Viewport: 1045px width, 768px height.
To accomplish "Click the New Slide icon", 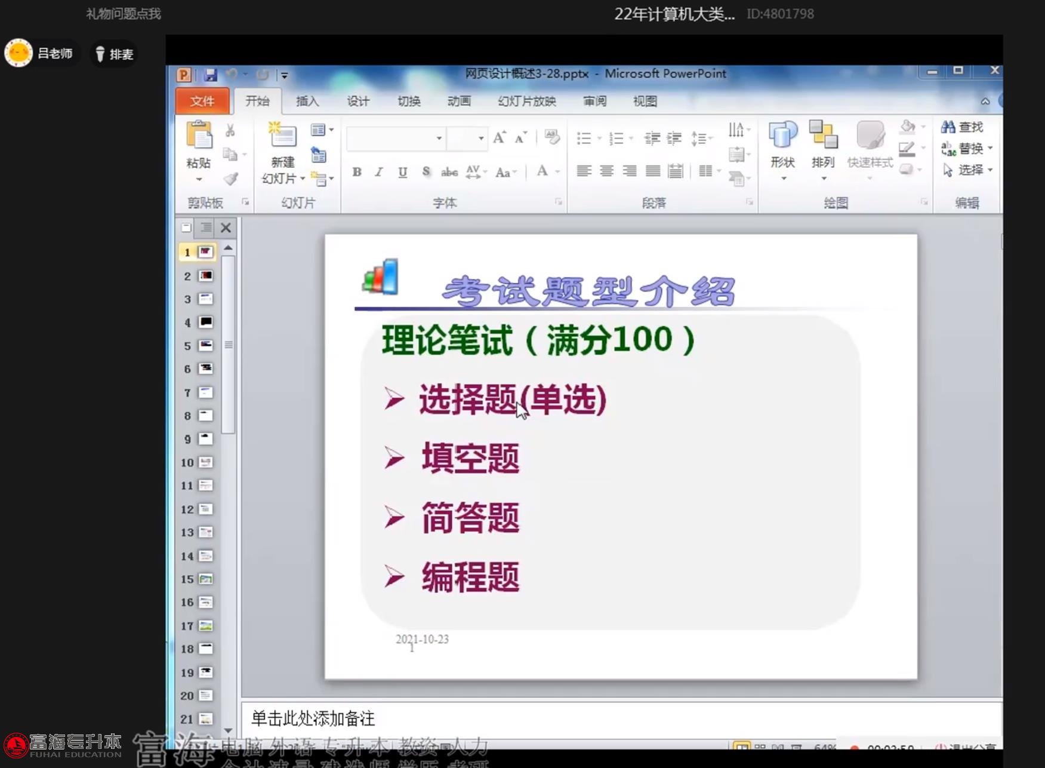I will 282,136.
